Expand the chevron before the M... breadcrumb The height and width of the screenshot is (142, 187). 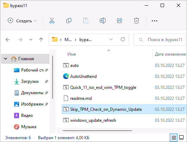(x=61, y=40)
